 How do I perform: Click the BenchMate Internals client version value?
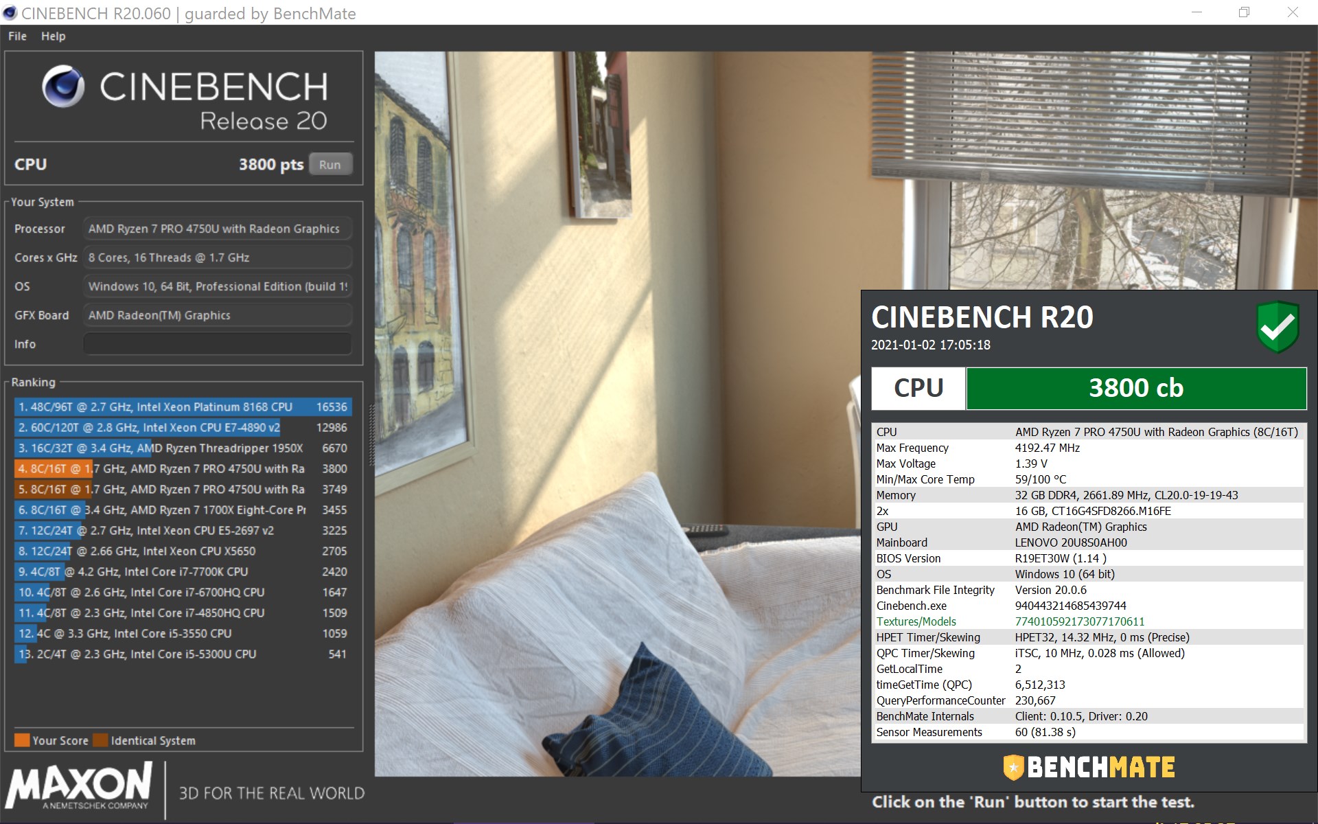(x=1081, y=716)
